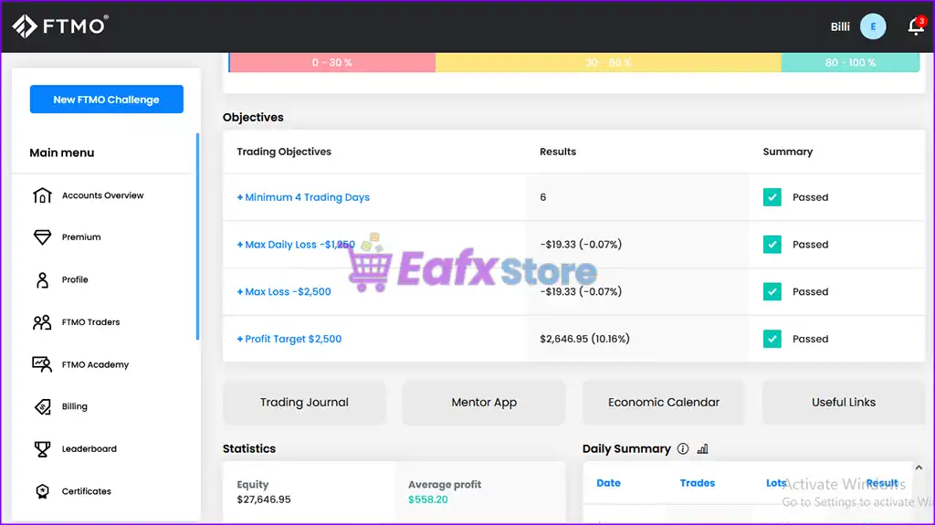Collapse Daily Summary with up chevron
Viewport: 935px width, 525px height.
click(919, 467)
